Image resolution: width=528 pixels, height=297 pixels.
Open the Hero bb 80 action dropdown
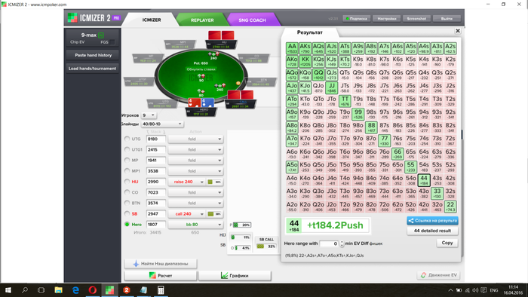pyautogui.click(x=195, y=225)
